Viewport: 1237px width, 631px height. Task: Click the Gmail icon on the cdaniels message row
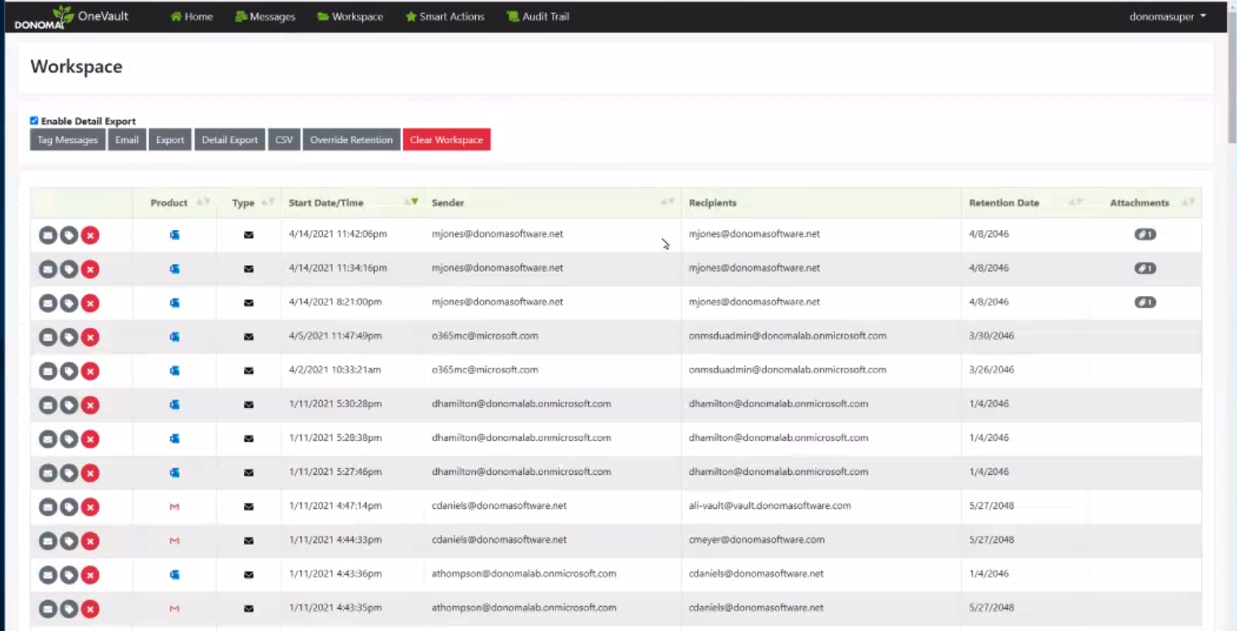pyautogui.click(x=174, y=506)
